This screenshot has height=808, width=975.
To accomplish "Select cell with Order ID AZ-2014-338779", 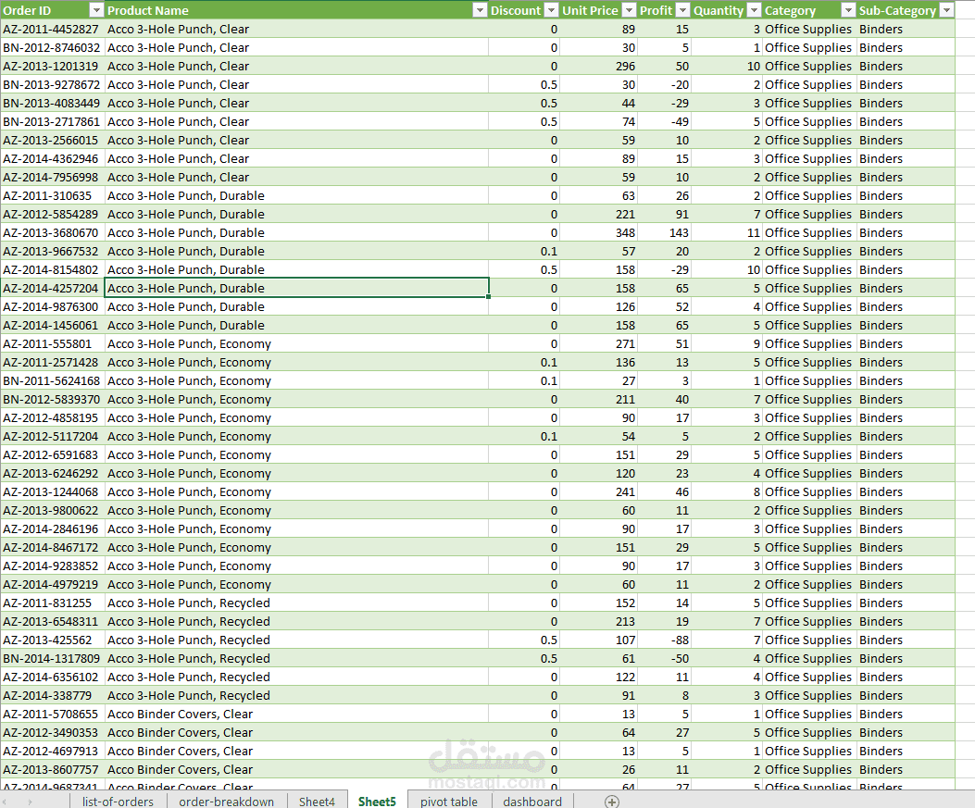I will click(52, 695).
